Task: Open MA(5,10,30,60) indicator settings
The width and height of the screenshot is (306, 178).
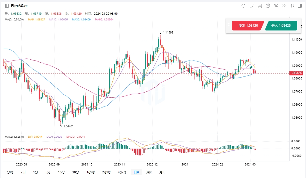Action: tap(14, 20)
